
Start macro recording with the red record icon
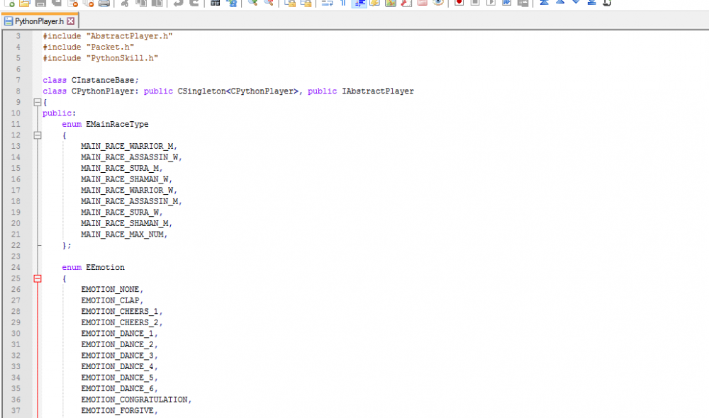(x=459, y=3)
